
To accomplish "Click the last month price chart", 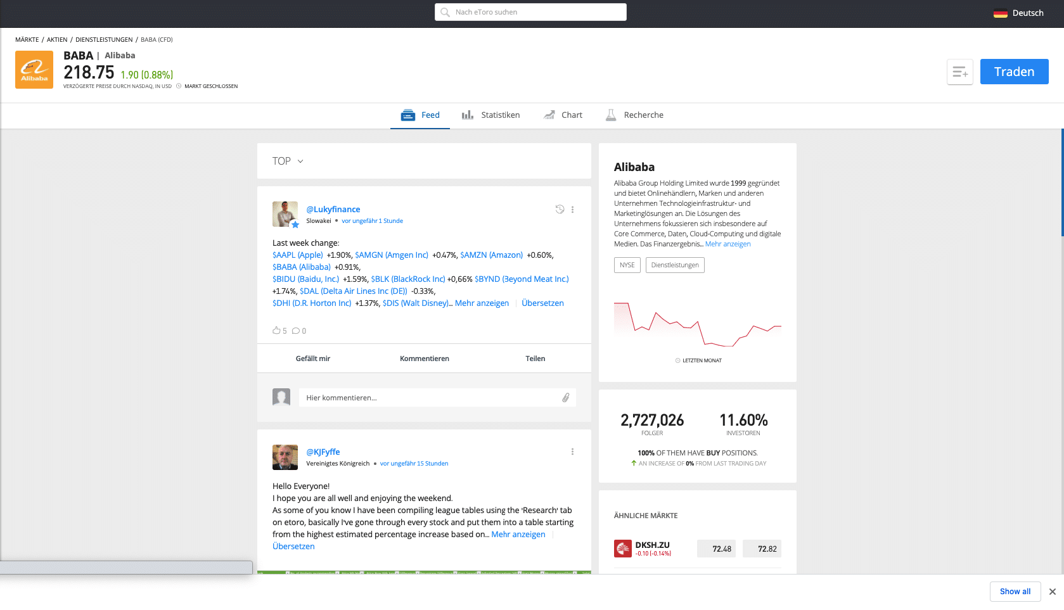I will point(698,324).
